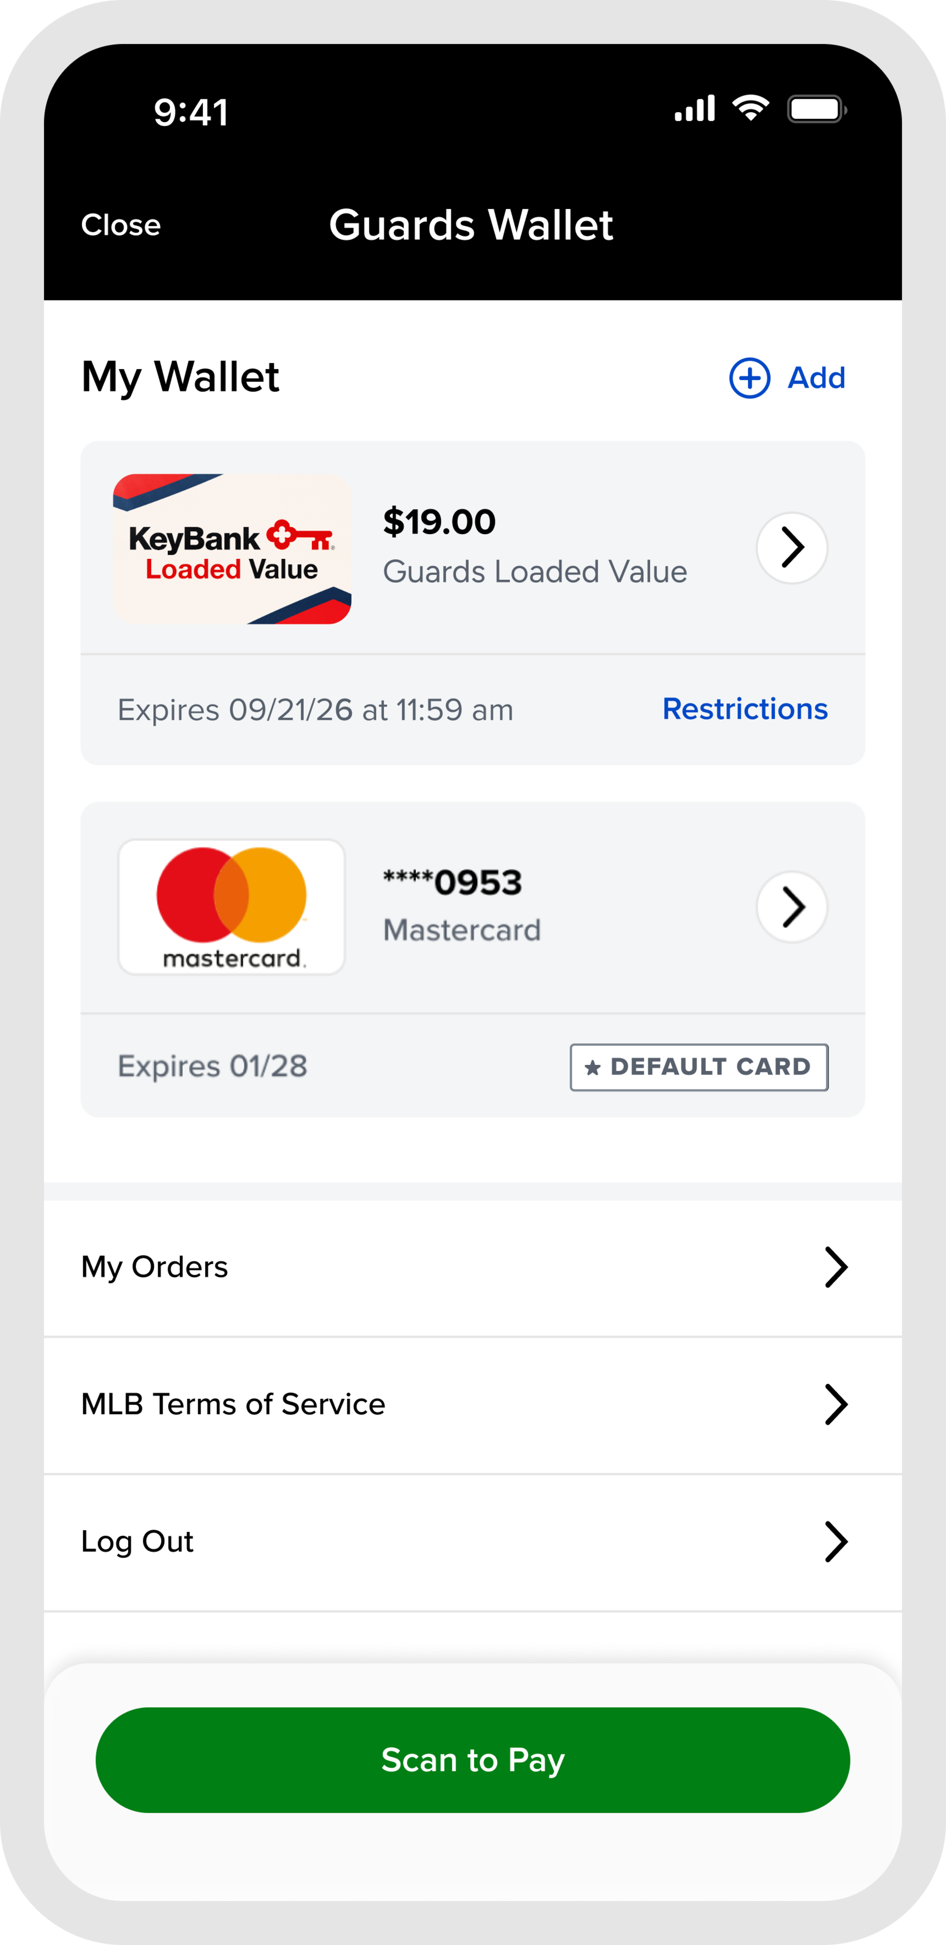Tap the My Orders chevron arrow
The width and height of the screenshot is (946, 1945).
pos(836,1267)
